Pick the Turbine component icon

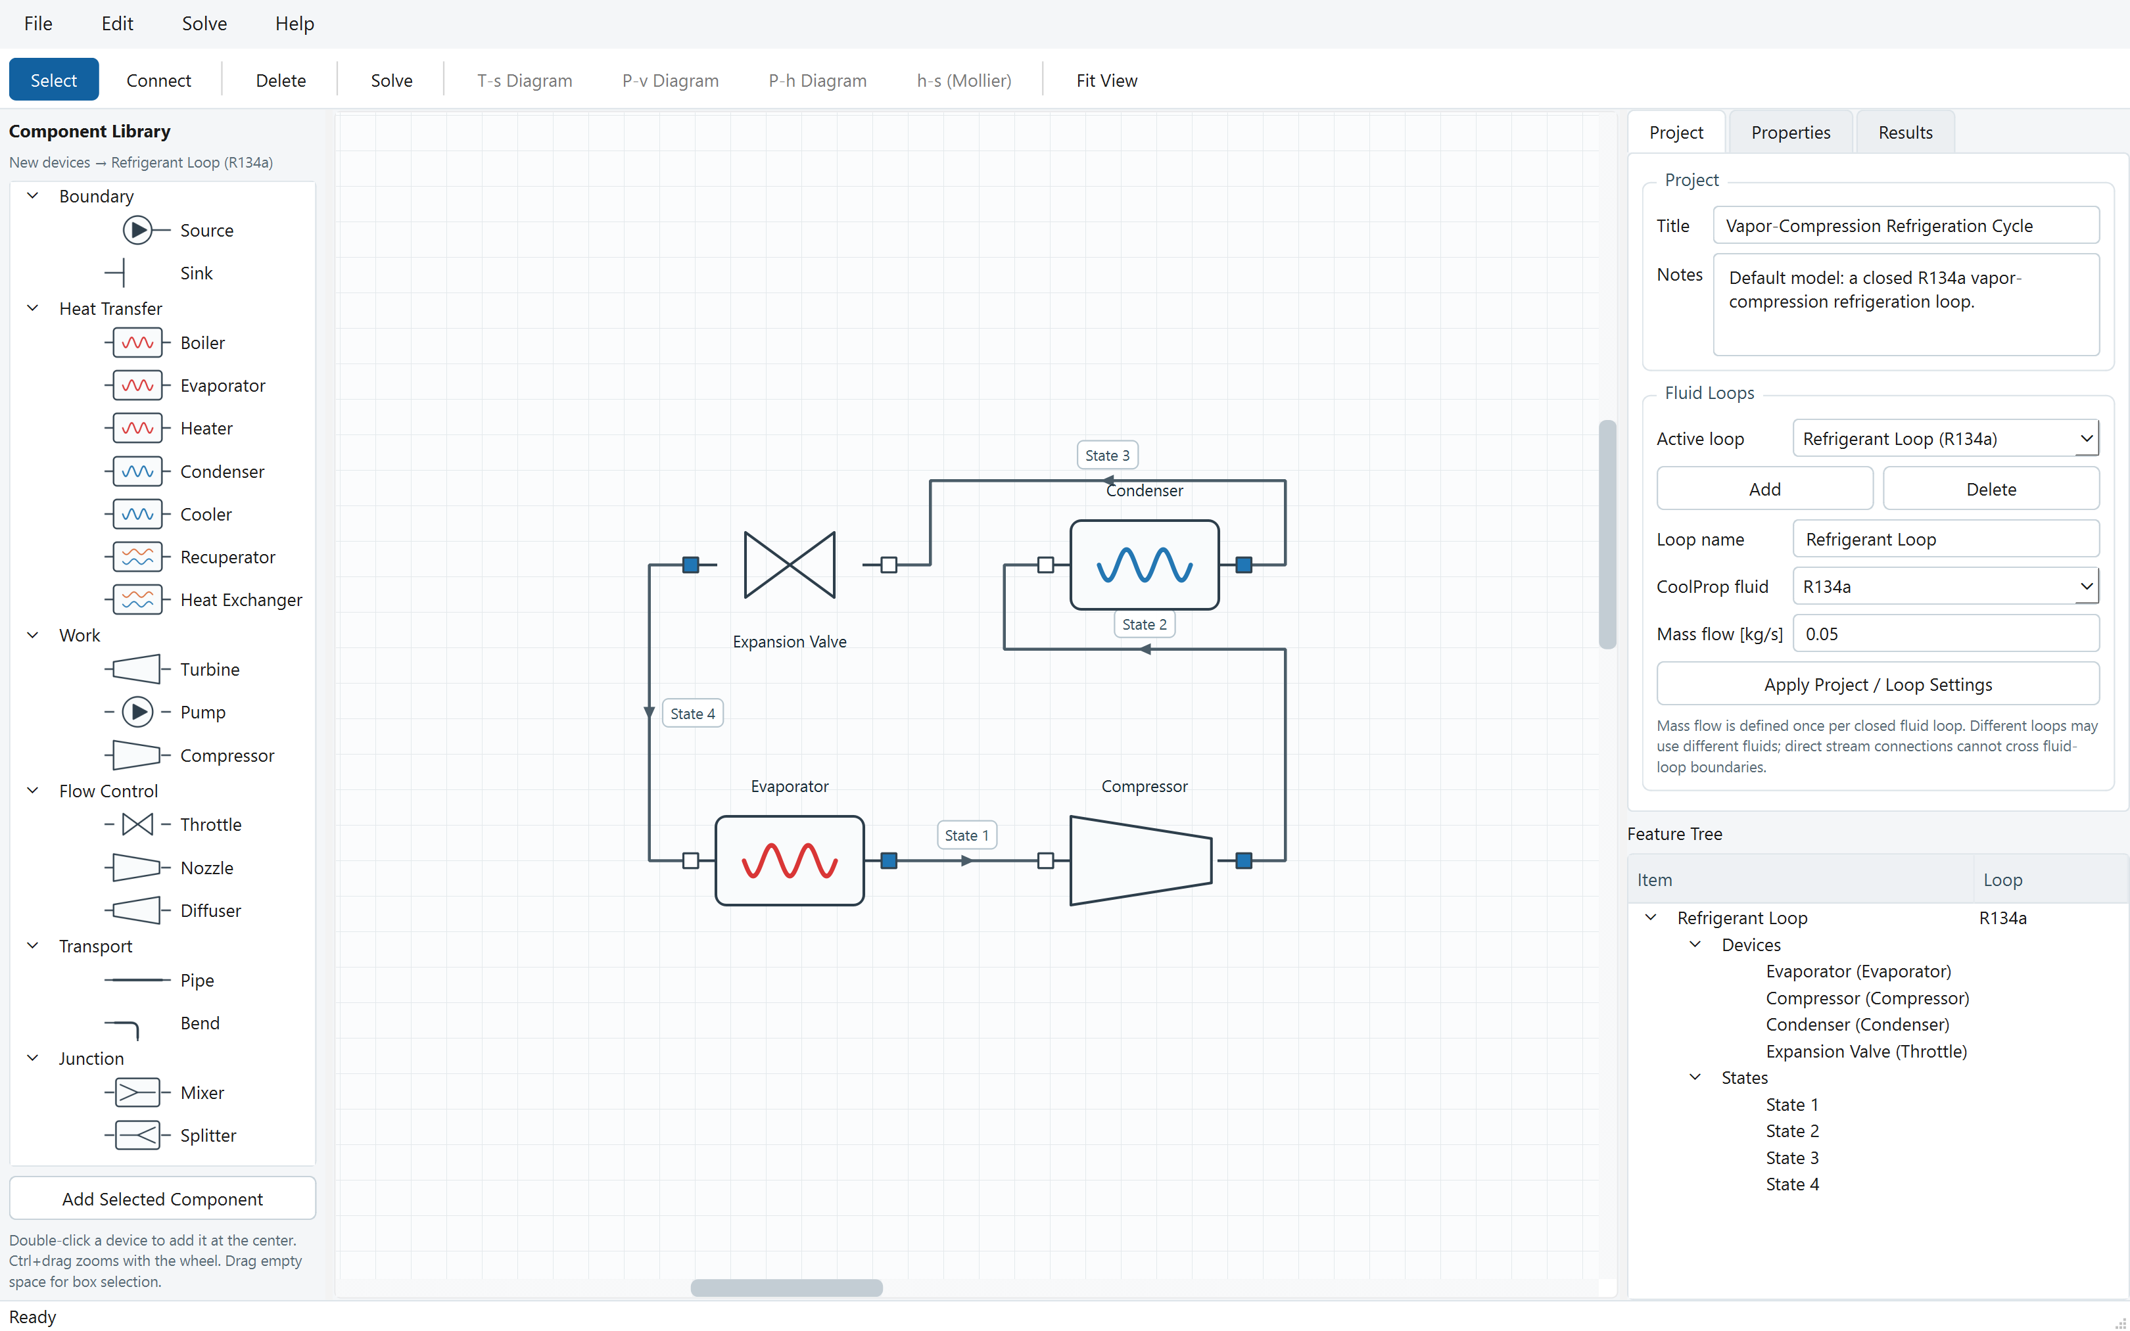click(x=137, y=669)
